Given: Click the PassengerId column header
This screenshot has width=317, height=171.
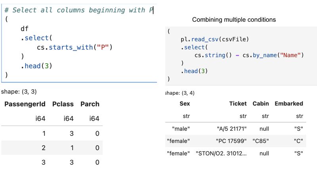Looking at the screenshot, I should (24, 104).
